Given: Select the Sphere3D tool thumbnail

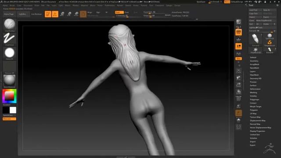Looking at the screenshot, I should tap(270, 36).
